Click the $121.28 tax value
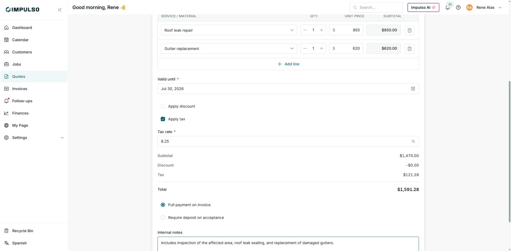This screenshot has width=511, height=251. [411, 175]
